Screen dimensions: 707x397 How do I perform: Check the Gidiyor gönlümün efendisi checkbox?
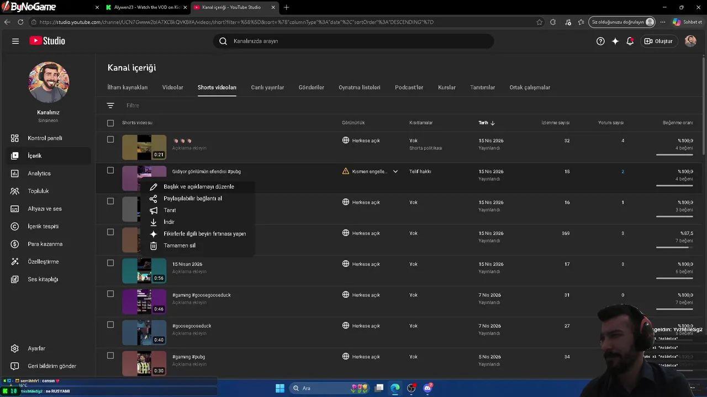tap(110, 170)
